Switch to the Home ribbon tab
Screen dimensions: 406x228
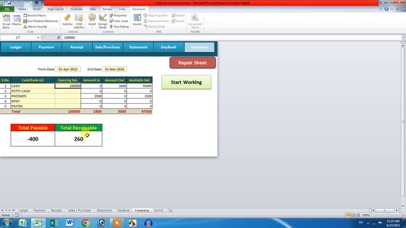22,9
